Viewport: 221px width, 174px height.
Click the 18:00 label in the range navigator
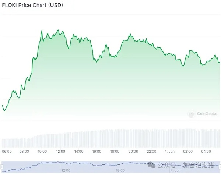(120, 170)
